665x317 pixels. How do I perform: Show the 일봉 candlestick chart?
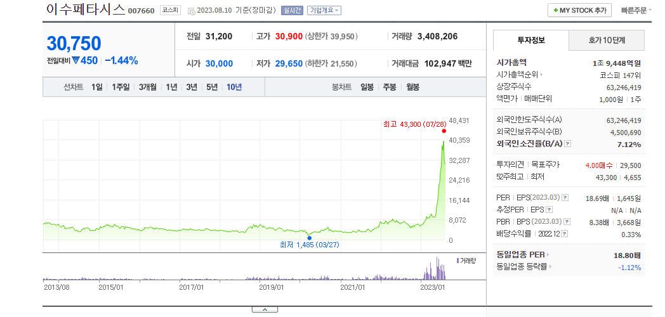tap(367, 87)
